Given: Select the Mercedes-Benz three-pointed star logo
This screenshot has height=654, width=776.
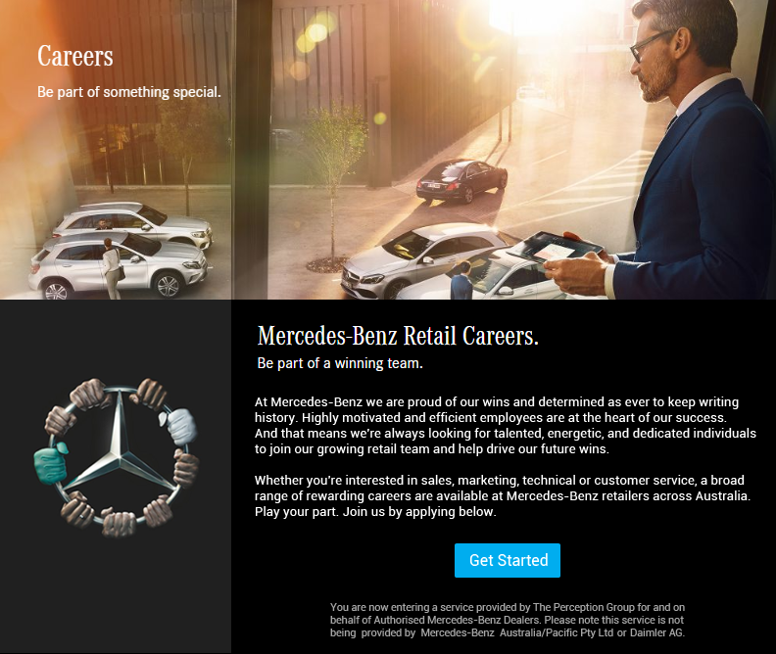Looking at the screenshot, I should click(x=118, y=457).
